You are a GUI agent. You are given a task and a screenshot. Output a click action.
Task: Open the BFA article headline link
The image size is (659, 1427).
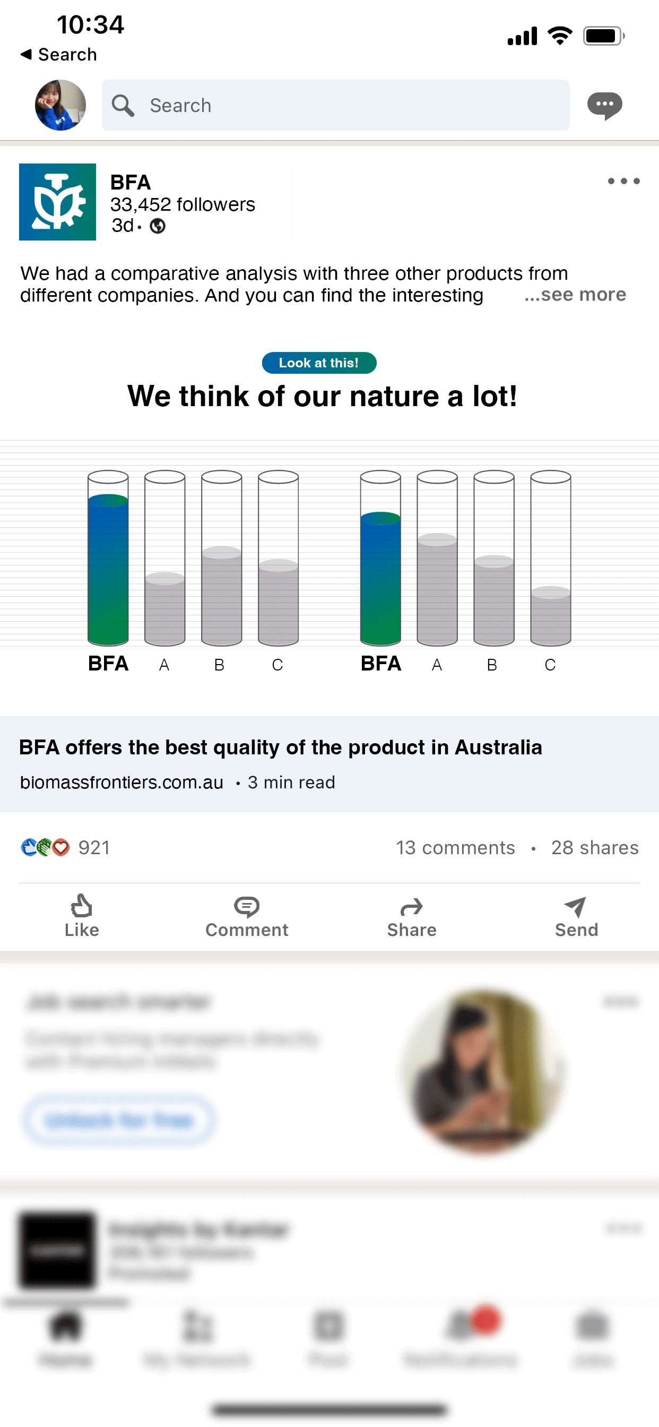tap(280, 747)
